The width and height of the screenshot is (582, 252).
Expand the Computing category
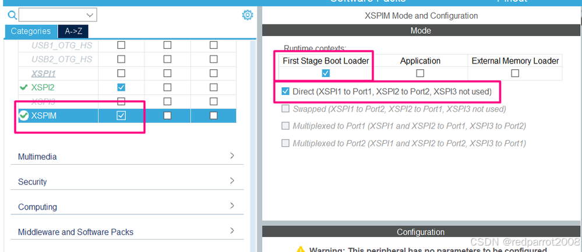(127, 207)
